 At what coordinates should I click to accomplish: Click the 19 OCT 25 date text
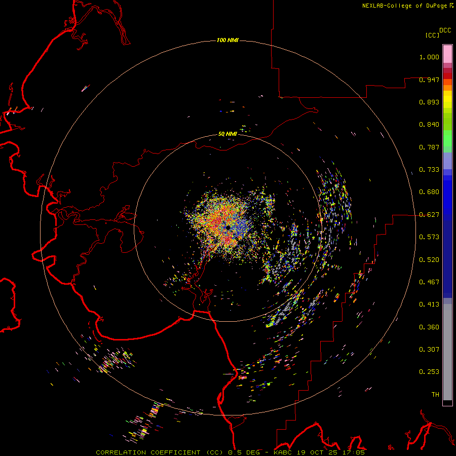317,452
